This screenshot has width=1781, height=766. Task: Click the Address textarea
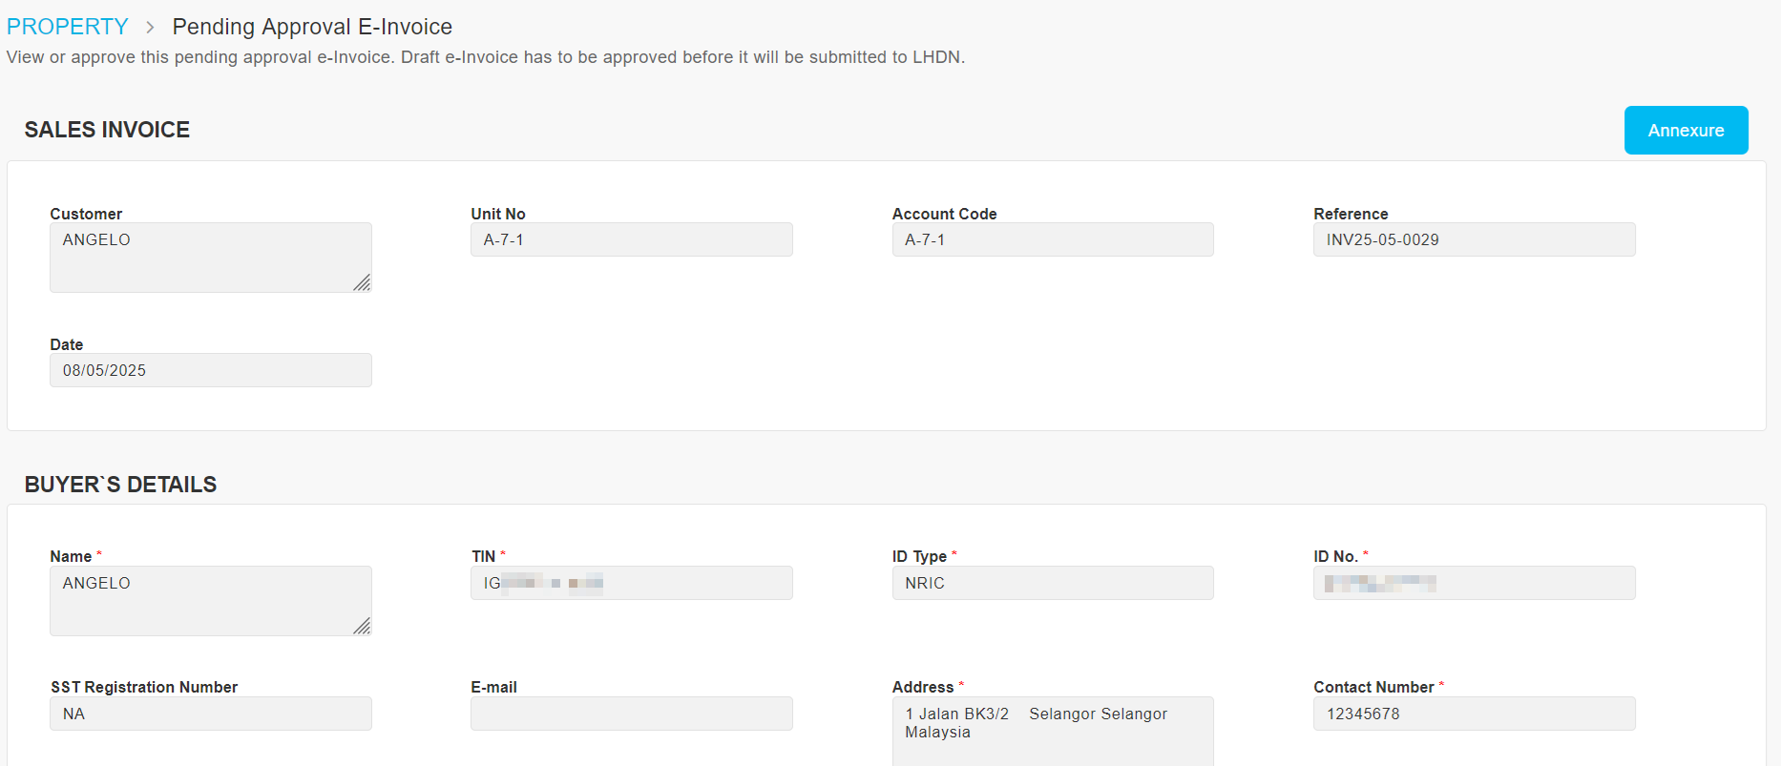click(1053, 732)
